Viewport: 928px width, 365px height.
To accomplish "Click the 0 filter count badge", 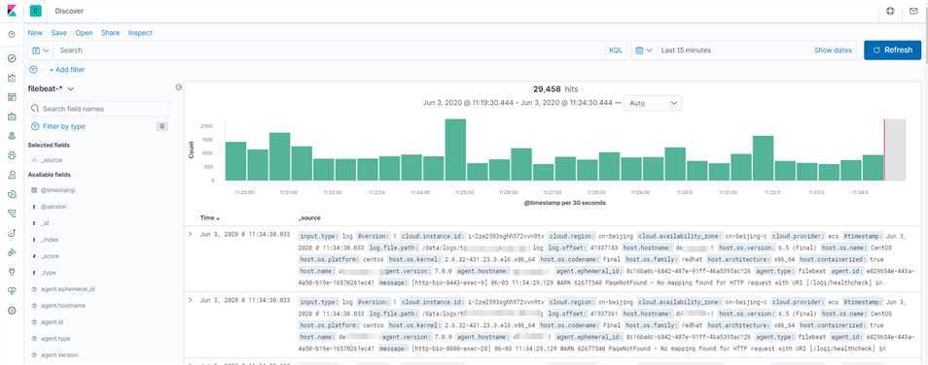I will point(162,126).
